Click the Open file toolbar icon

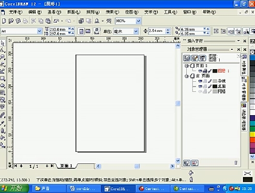point(11,21)
